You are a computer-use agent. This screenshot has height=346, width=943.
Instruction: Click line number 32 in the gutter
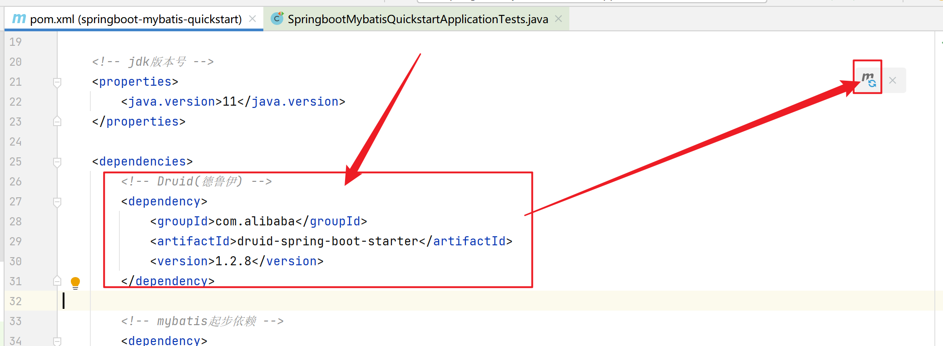[15, 301]
